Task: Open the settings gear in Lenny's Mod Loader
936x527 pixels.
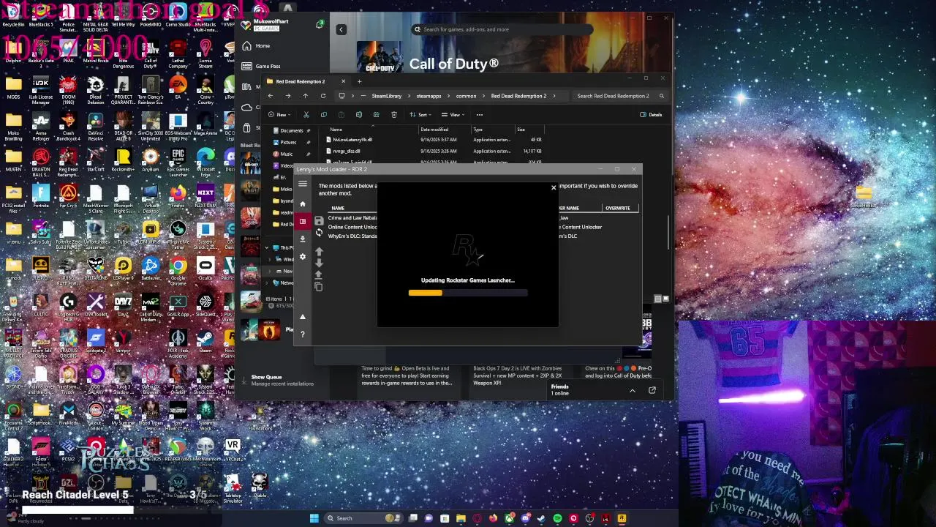Action: [x=303, y=256]
